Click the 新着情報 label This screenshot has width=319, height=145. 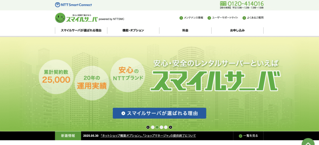[68, 136]
